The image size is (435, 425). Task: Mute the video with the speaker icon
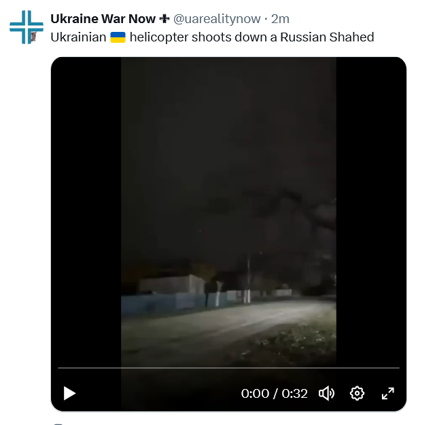coord(326,393)
